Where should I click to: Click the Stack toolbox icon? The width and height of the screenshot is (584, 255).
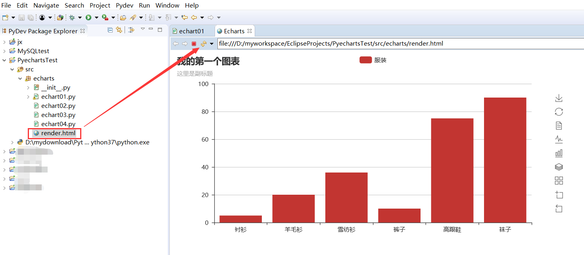coord(559,167)
